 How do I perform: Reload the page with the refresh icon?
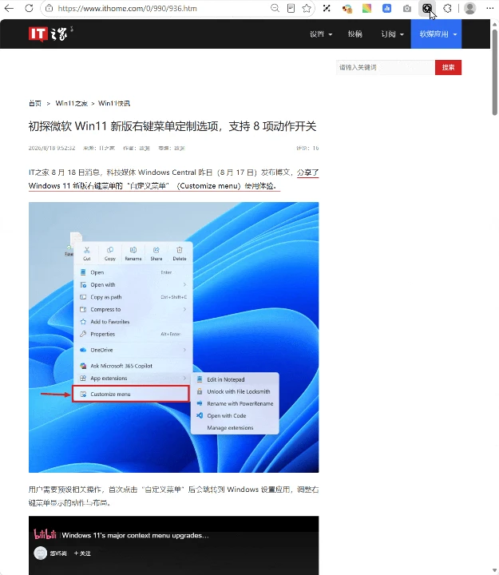pyautogui.click(x=29, y=8)
